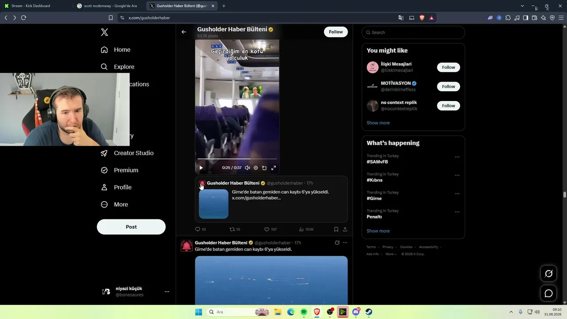Click the Post button
The image size is (567, 319).
pos(131,227)
